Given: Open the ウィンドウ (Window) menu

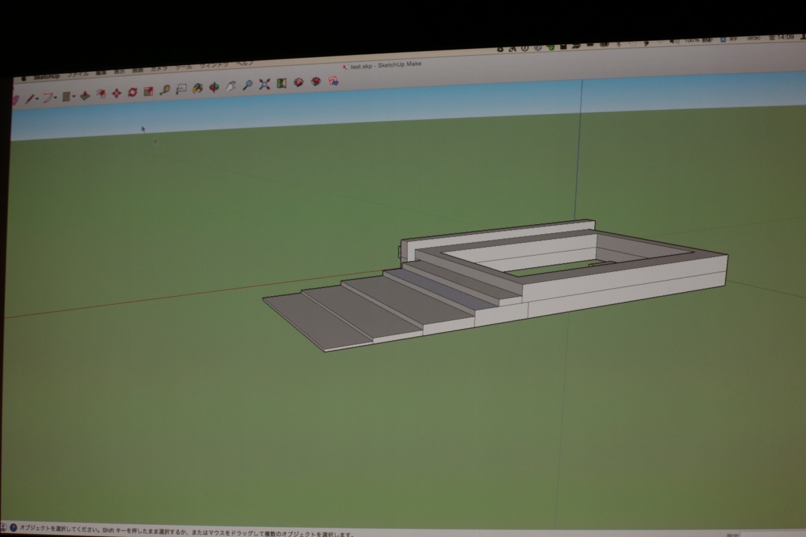Looking at the screenshot, I should tap(214, 66).
